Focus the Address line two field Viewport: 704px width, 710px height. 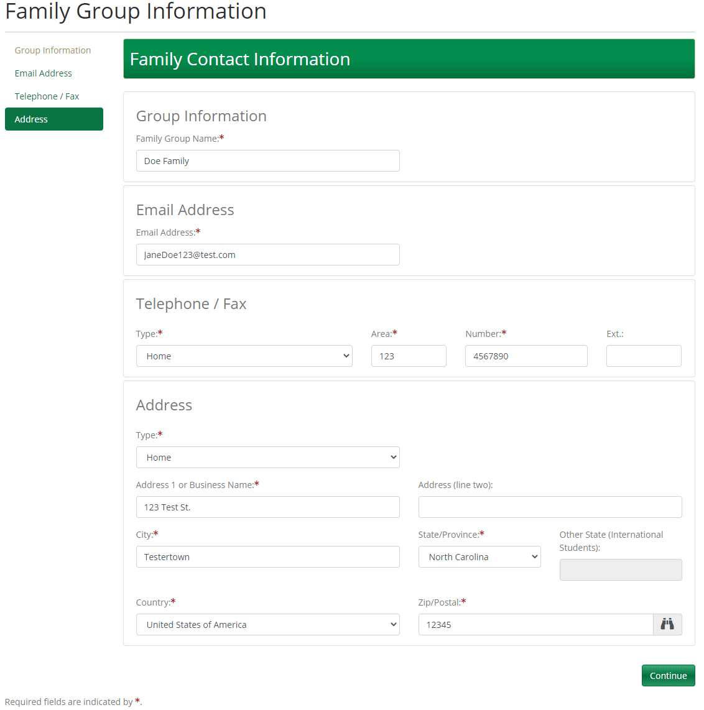(550, 507)
